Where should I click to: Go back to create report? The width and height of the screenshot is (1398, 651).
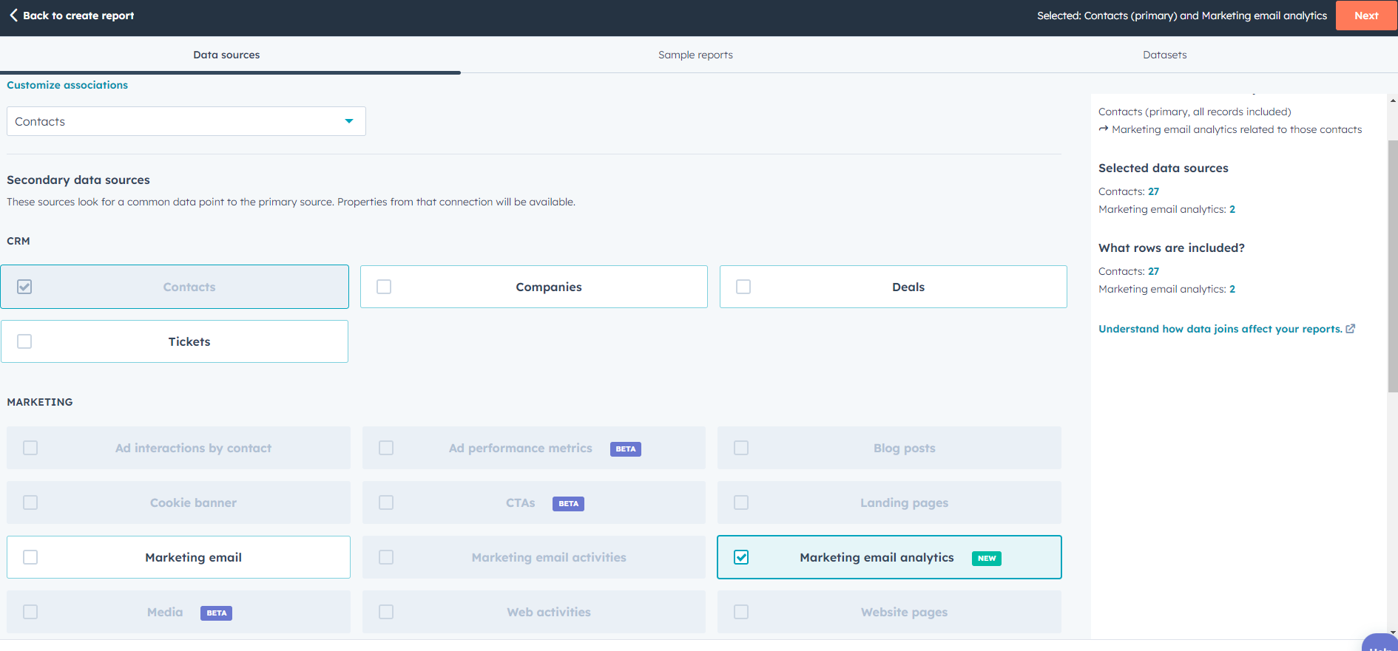tap(72, 16)
